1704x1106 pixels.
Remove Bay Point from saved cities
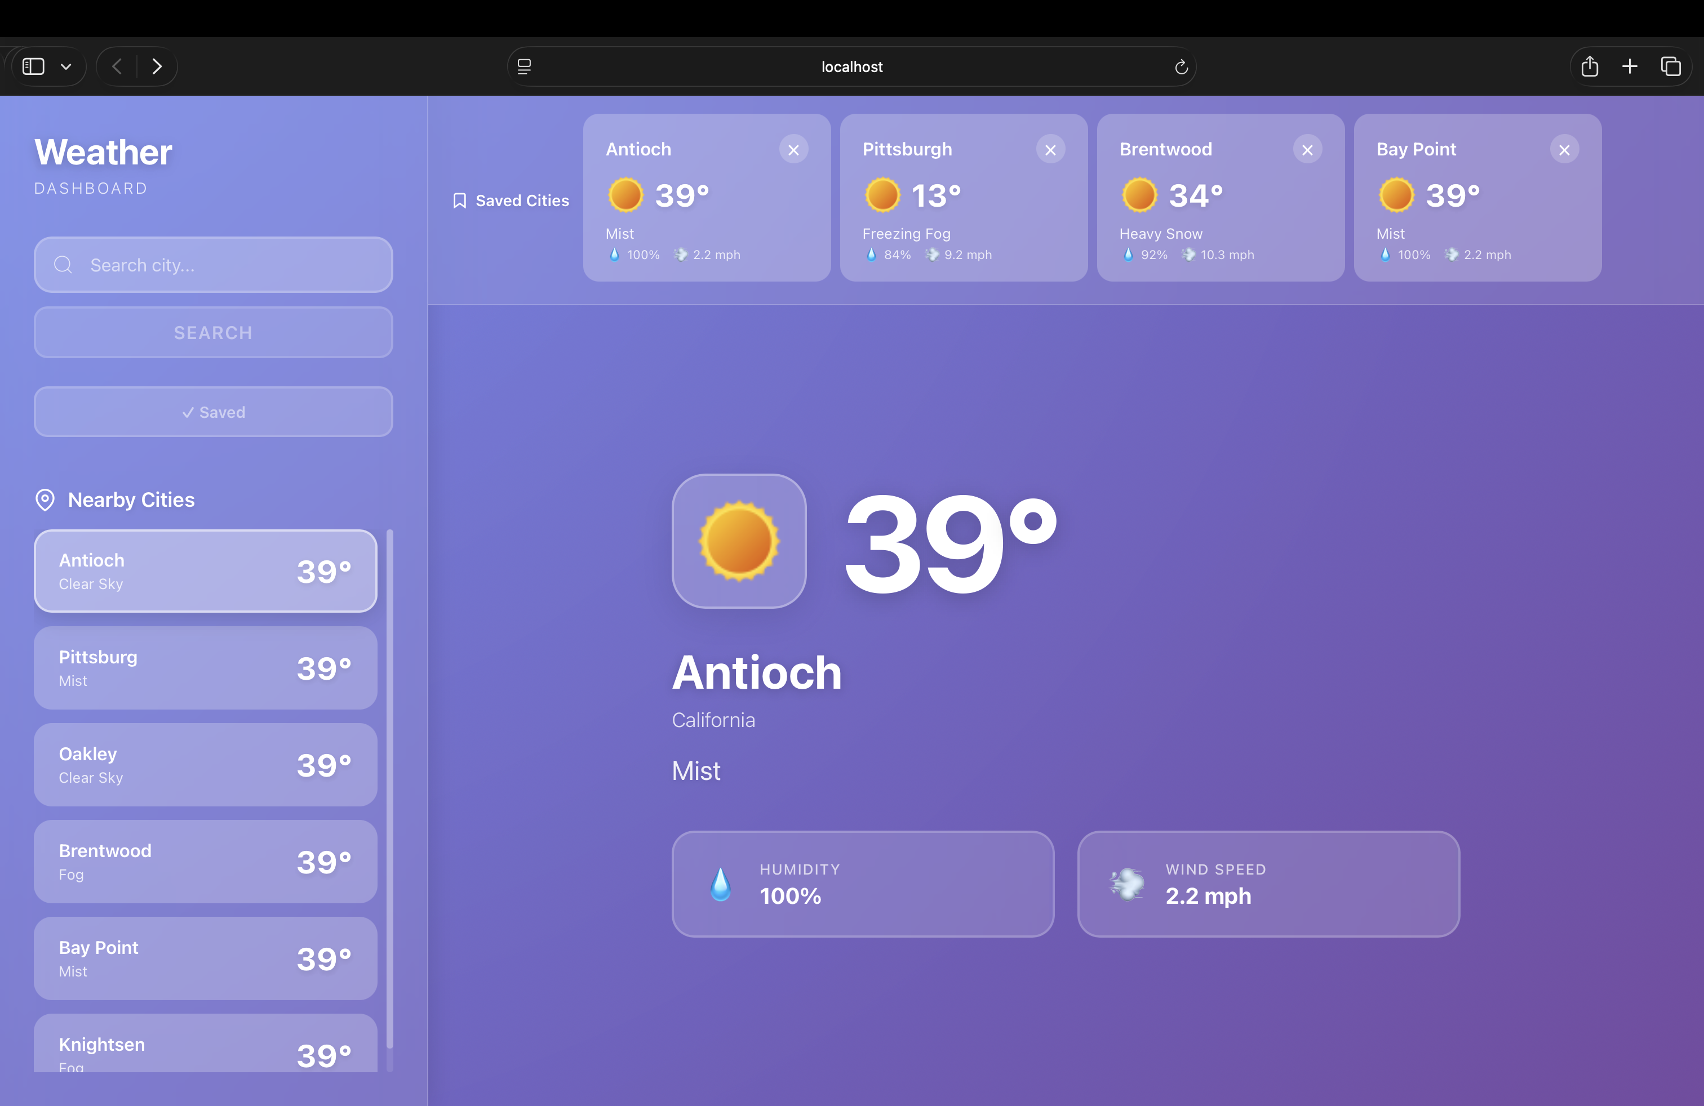coord(1565,150)
